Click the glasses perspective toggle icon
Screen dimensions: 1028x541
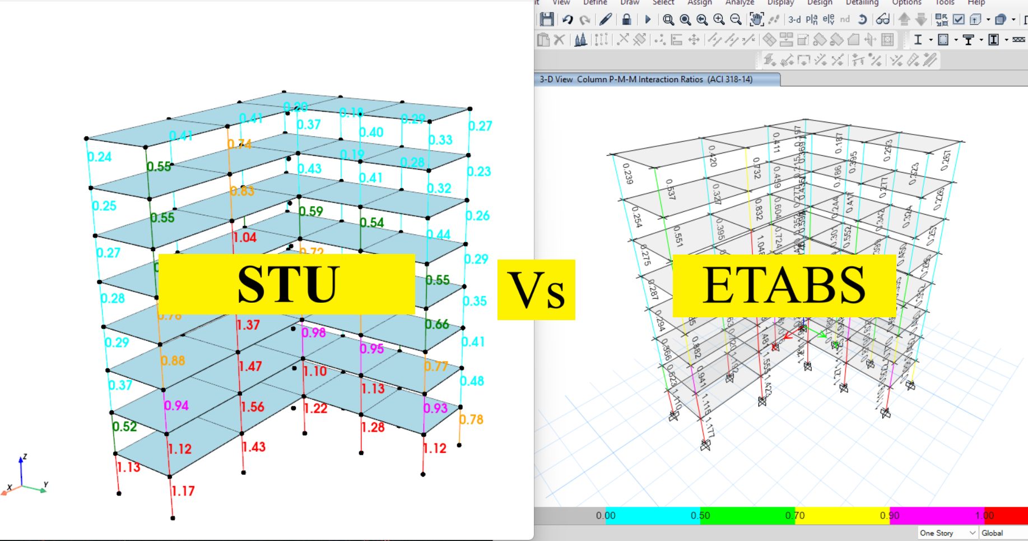[883, 20]
